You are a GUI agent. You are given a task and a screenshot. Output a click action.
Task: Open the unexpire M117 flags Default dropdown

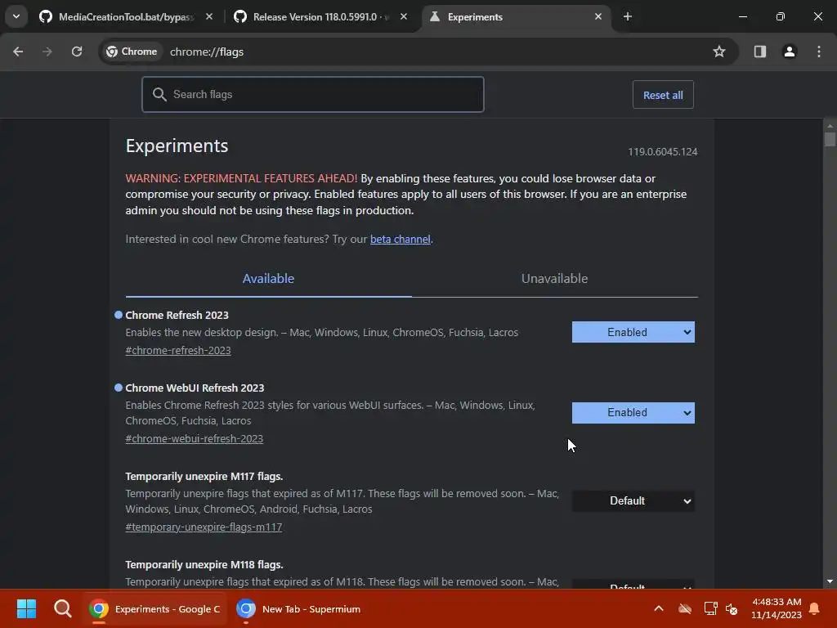point(633,501)
